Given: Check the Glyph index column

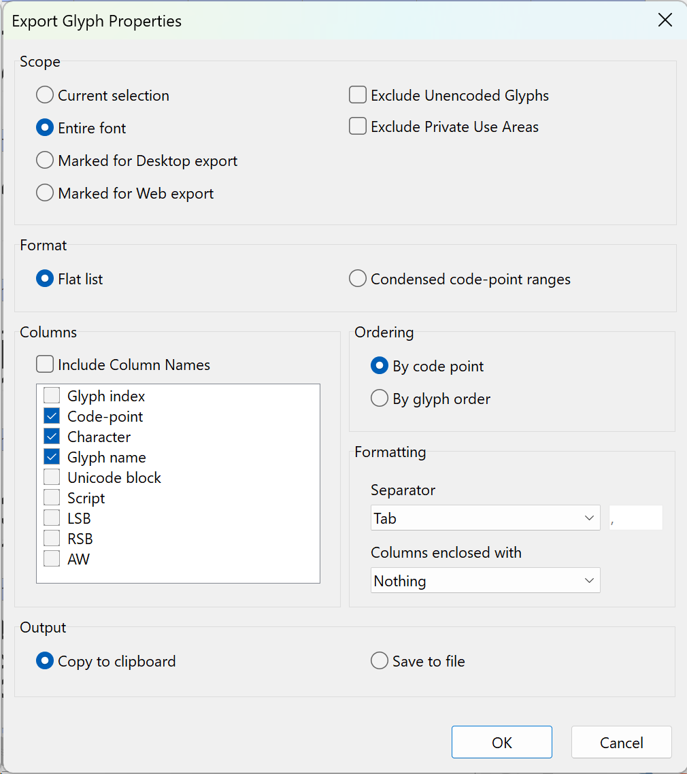Looking at the screenshot, I should [52, 396].
